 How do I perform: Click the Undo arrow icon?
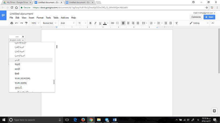tap(16, 23)
